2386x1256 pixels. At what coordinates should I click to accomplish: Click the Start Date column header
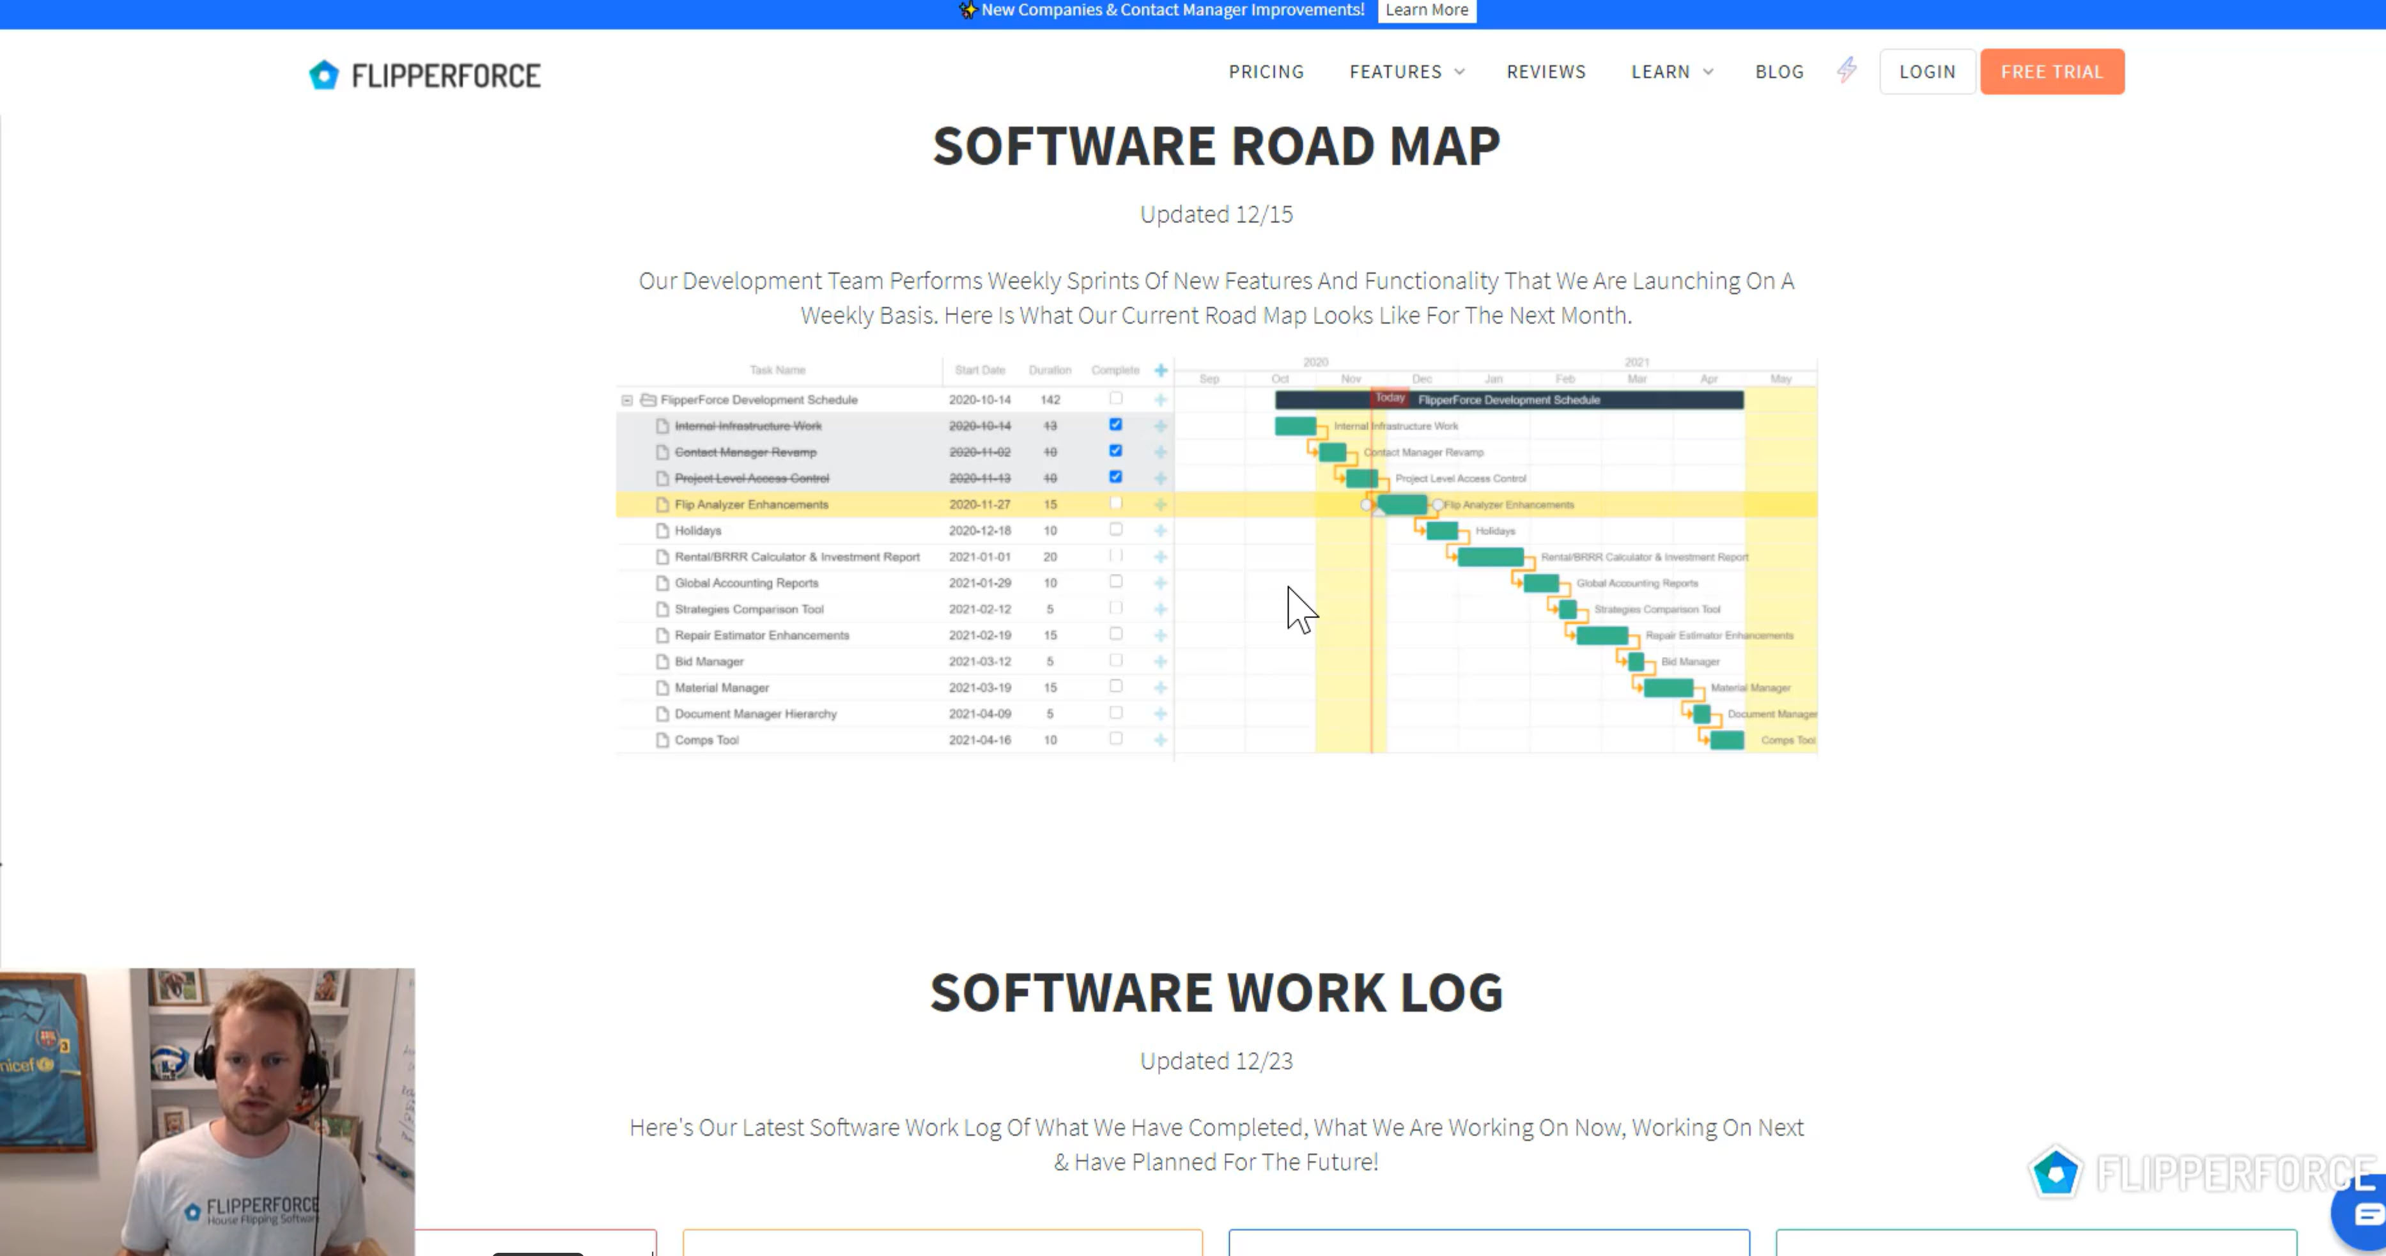(980, 369)
